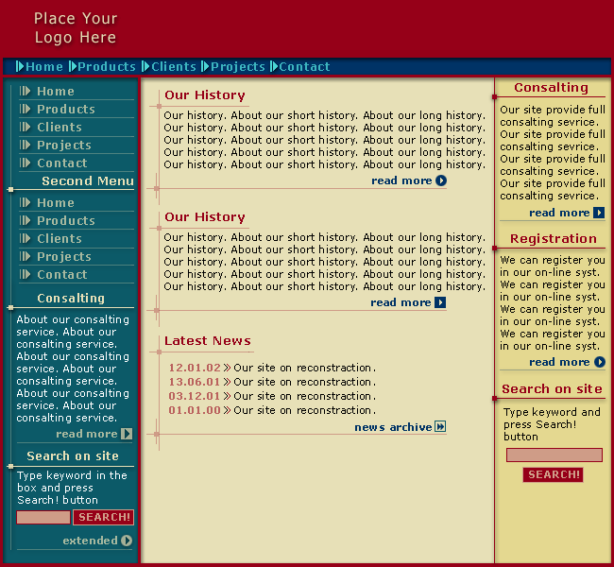Click the right panel search input box

554,455
